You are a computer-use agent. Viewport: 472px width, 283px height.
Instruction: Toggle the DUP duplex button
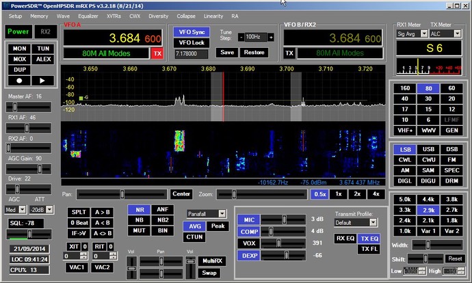click(19, 70)
